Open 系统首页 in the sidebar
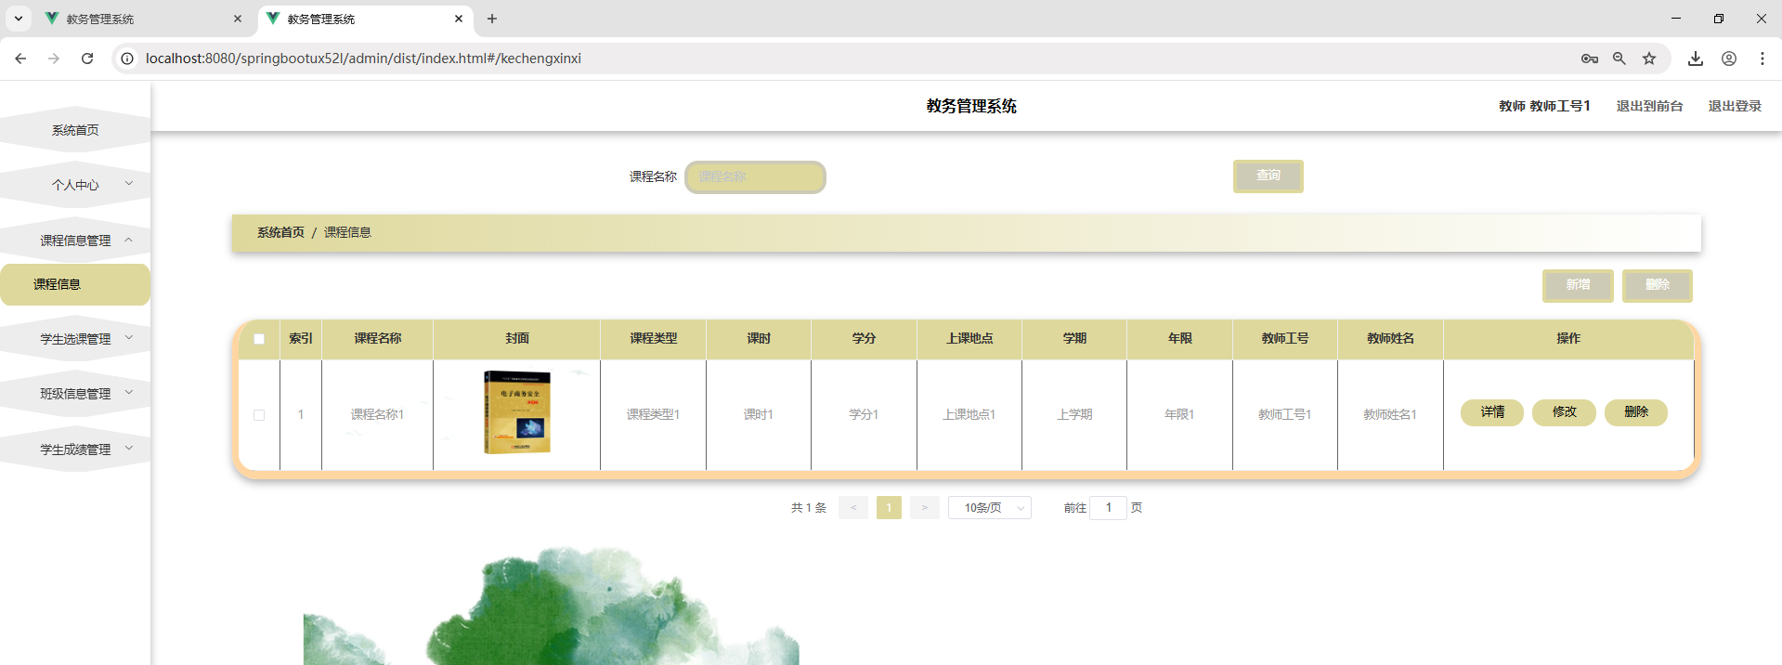Image resolution: width=1782 pixels, height=665 pixels. pos(75,130)
